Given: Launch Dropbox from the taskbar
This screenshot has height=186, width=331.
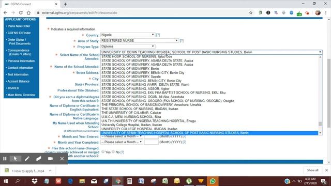Looking at the screenshot, I should (35, 181).
